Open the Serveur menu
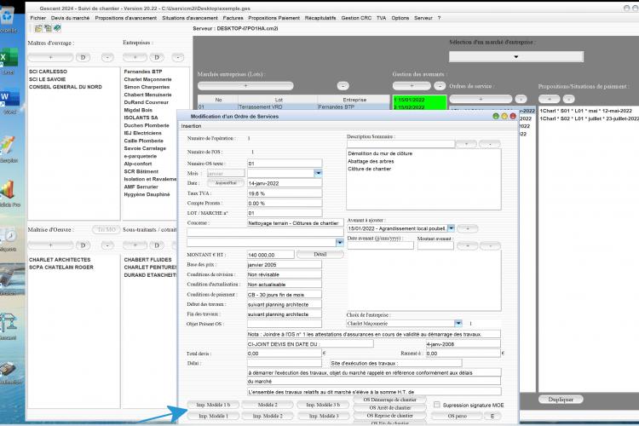 [x=423, y=18]
